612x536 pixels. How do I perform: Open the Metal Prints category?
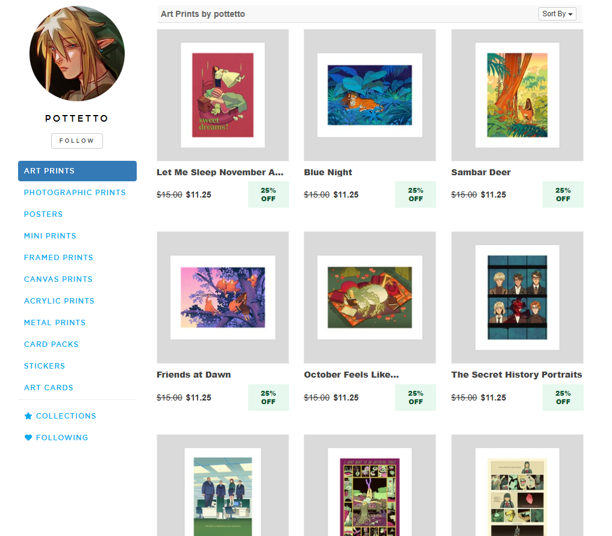click(x=55, y=323)
